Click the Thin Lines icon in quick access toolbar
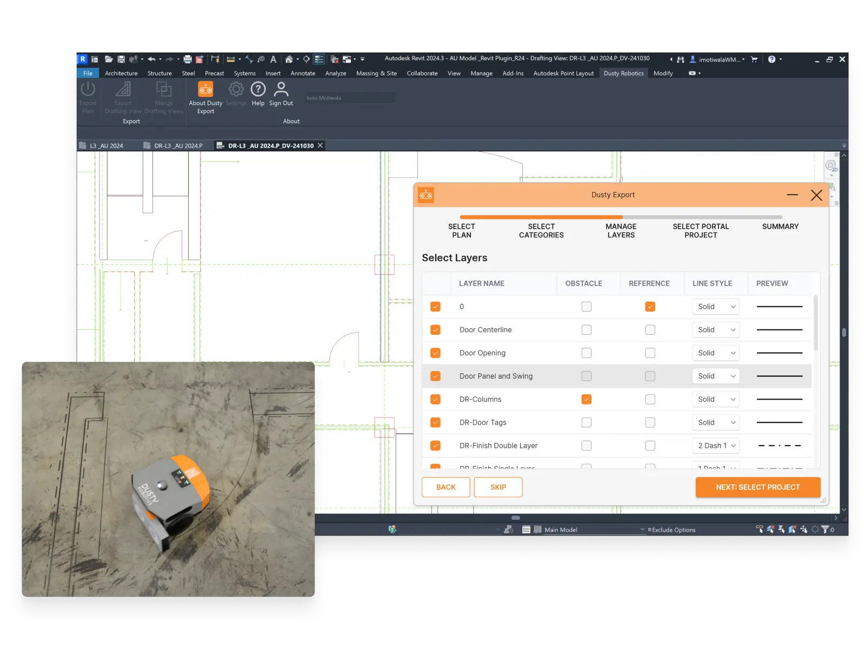The image size is (865, 649). coord(320,59)
